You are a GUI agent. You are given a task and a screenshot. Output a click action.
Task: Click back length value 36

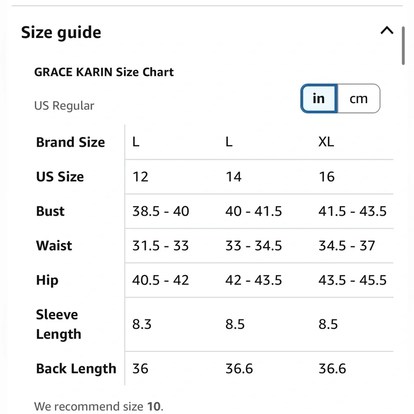pyautogui.click(x=140, y=368)
